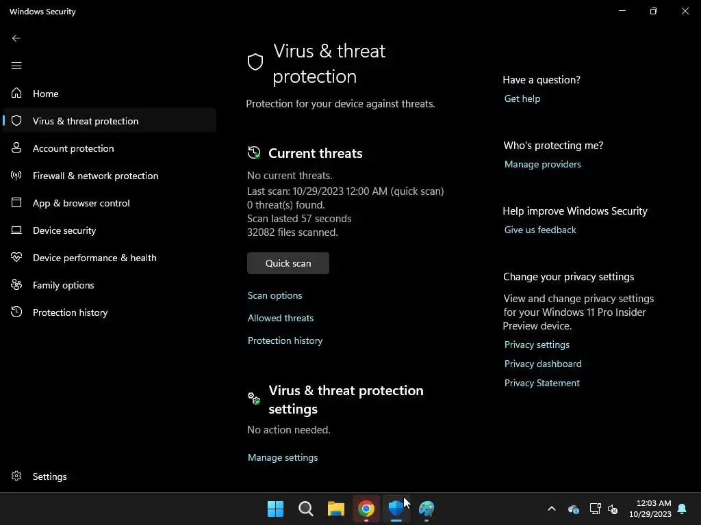
Task: Click '32082 files scanned.' text
Action: [292, 232]
